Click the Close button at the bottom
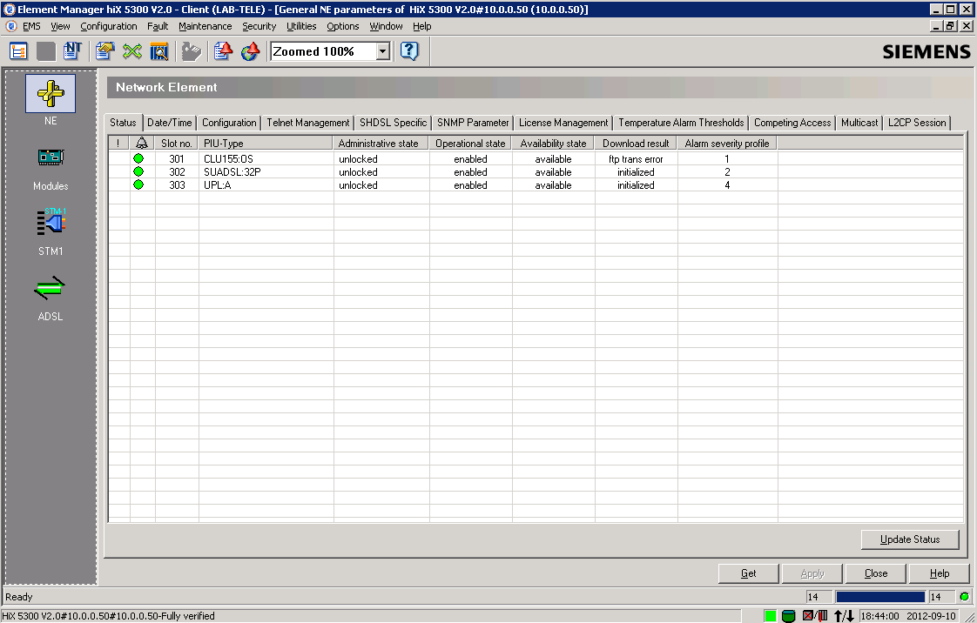 click(876, 573)
